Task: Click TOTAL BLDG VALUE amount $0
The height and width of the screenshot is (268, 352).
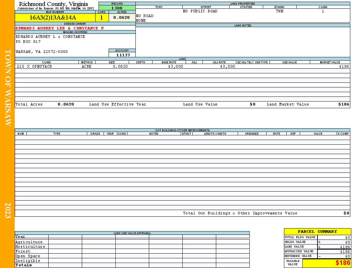Action: (348, 238)
